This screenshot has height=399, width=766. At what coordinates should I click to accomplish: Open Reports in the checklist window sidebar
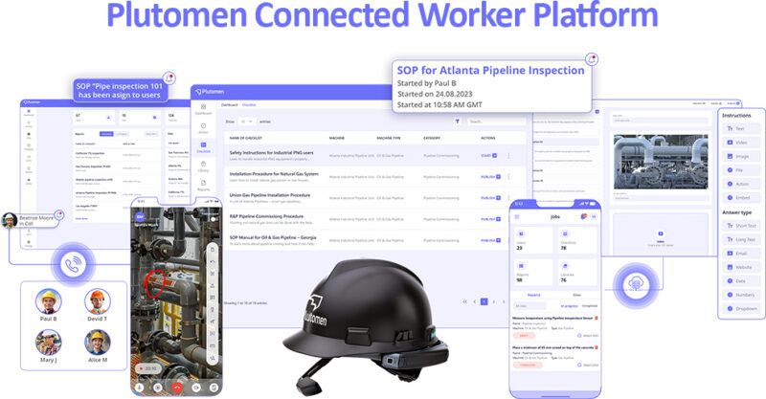[203, 186]
